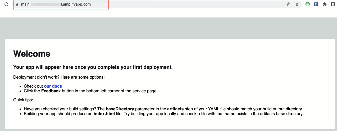
Task: Toggle the browser side panel
Action: (x=333, y=4)
